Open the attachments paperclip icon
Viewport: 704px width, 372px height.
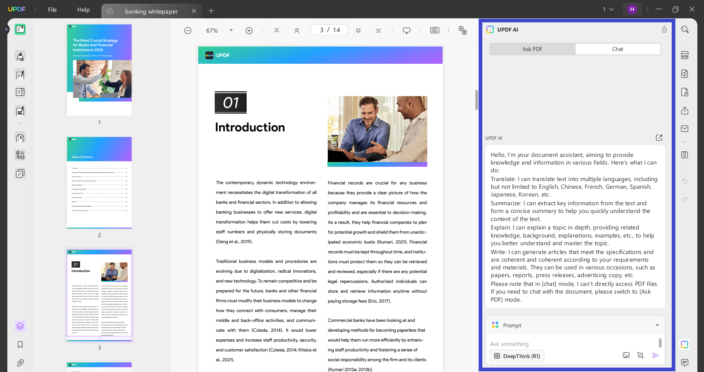tap(20, 363)
